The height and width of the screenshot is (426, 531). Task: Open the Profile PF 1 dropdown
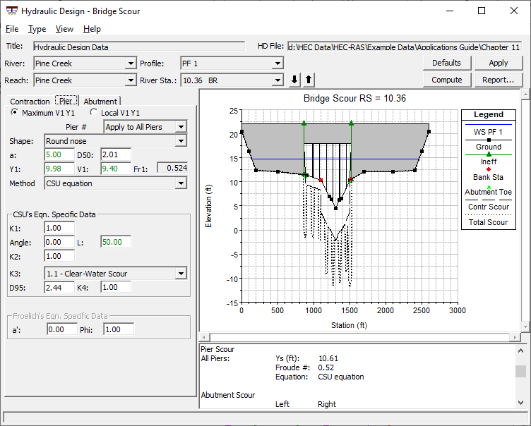click(x=278, y=63)
